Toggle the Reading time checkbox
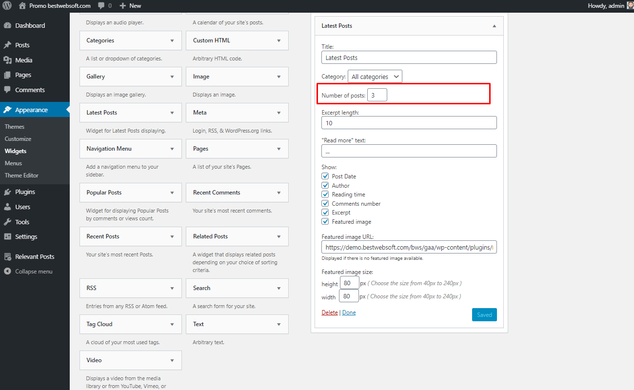This screenshot has height=390, width=634. tap(325, 194)
